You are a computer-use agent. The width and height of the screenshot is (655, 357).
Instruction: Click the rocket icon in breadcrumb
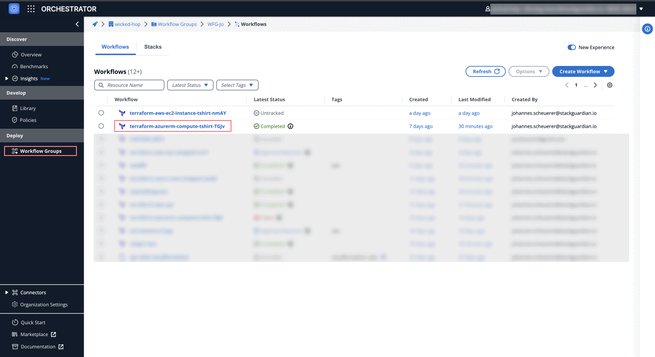point(95,24)
